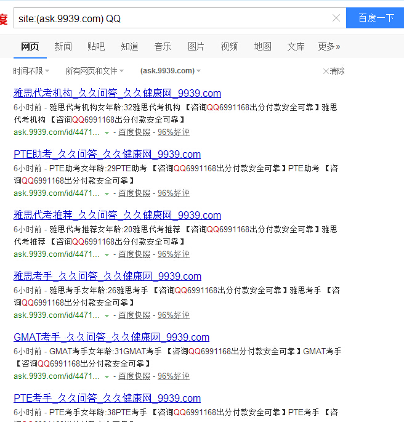Open the PTE助考 result title link
This screenshot has height=422, width=404.
(x=107, y=154)
